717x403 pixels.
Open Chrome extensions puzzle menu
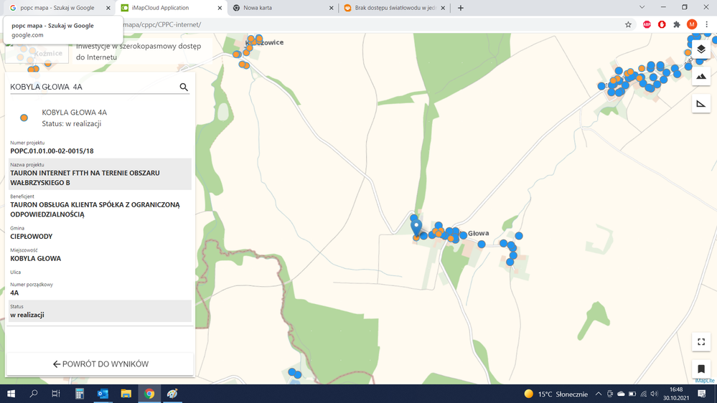676,24
